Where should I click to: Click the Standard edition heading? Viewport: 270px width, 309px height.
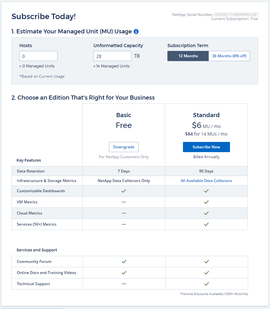pyautogui.click(x=206, y=115)
